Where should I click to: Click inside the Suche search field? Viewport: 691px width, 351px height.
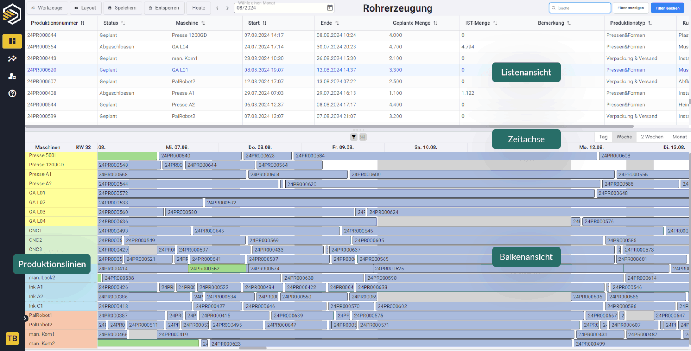pyautogui.click(x=580, y=7)
